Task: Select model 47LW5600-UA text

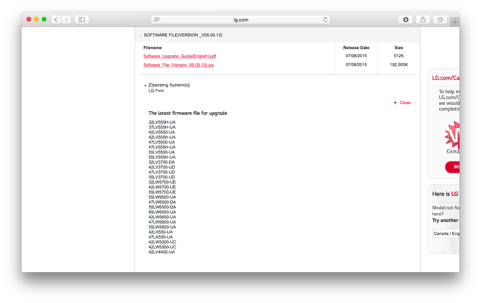Action: 162,222
